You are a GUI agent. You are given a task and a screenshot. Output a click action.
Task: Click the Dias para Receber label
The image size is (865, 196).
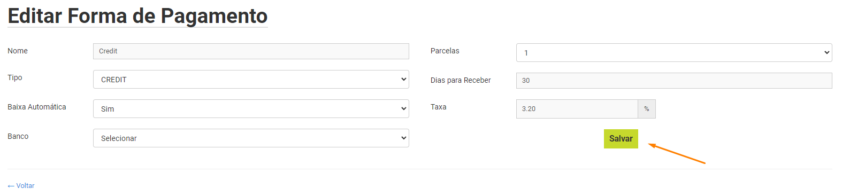[461, 80]
